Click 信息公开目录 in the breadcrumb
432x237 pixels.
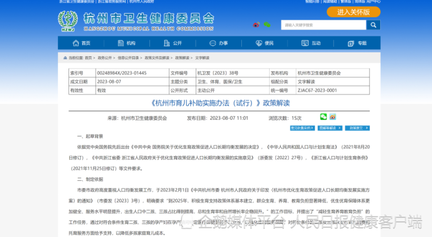coord(128,58)
